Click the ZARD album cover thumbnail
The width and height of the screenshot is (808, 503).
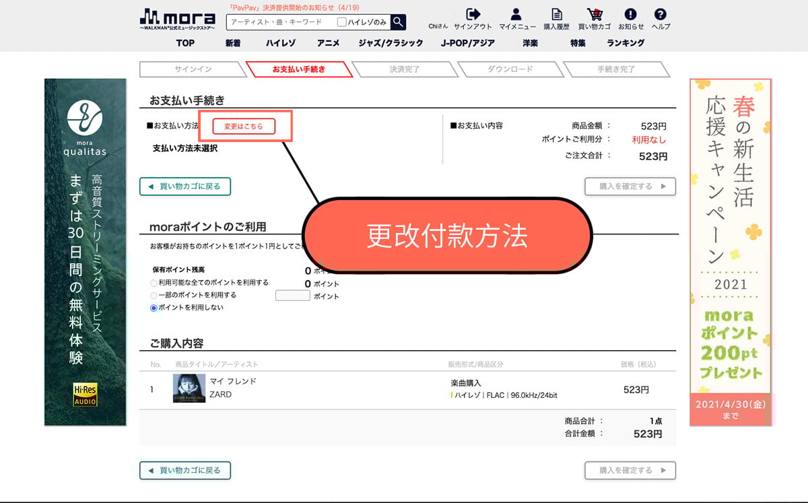click(x=189, y=389)
